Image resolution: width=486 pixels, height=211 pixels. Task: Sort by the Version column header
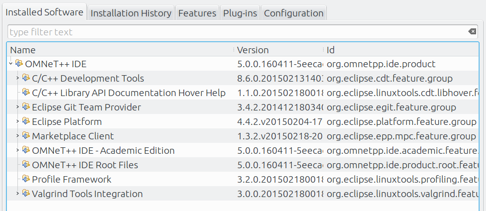tap(279, 50)
